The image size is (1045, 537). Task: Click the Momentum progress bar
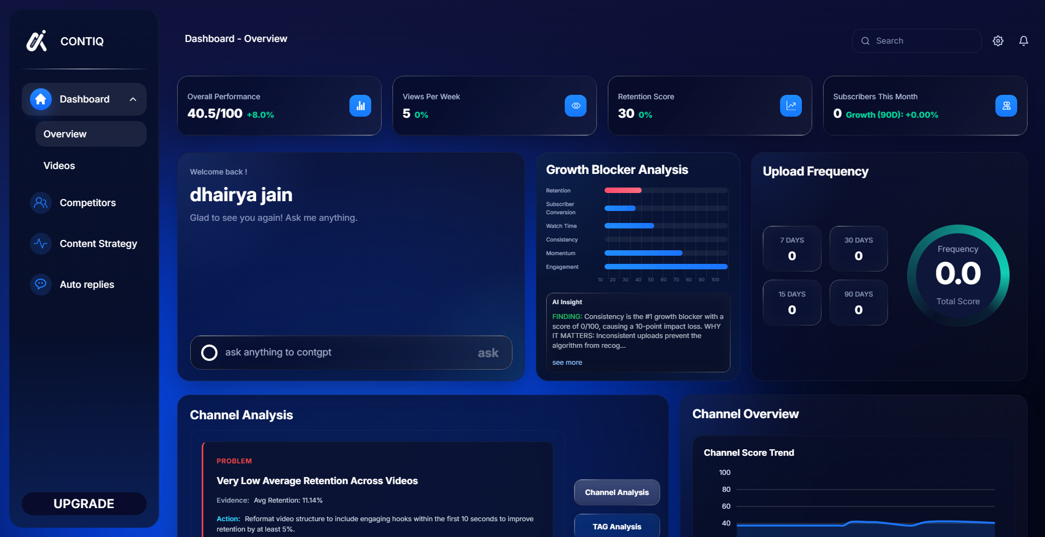point(643,253)
